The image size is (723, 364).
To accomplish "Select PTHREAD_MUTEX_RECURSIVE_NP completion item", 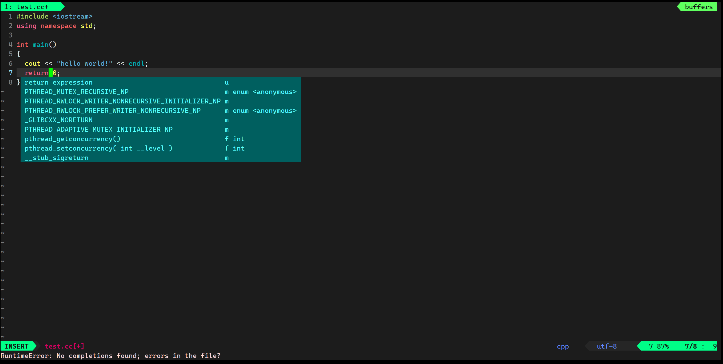I will (x=76, y=92).
